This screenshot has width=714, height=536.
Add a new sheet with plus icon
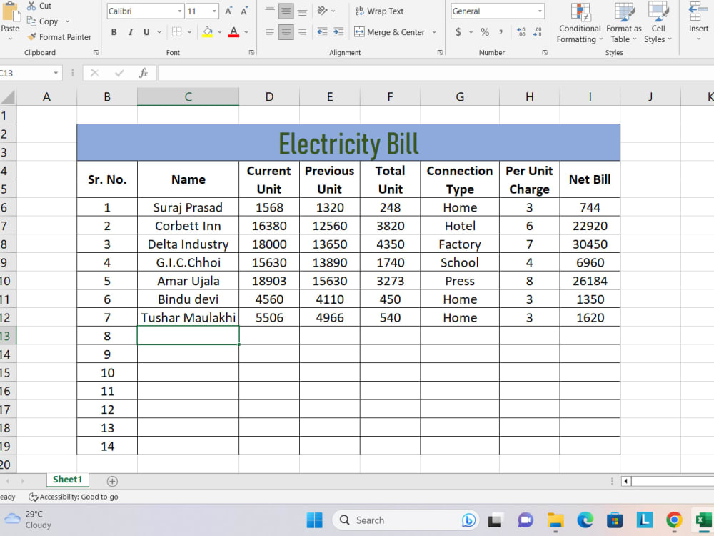112,481
